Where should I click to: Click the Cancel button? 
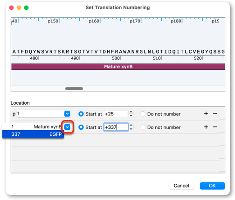(181, 186)
